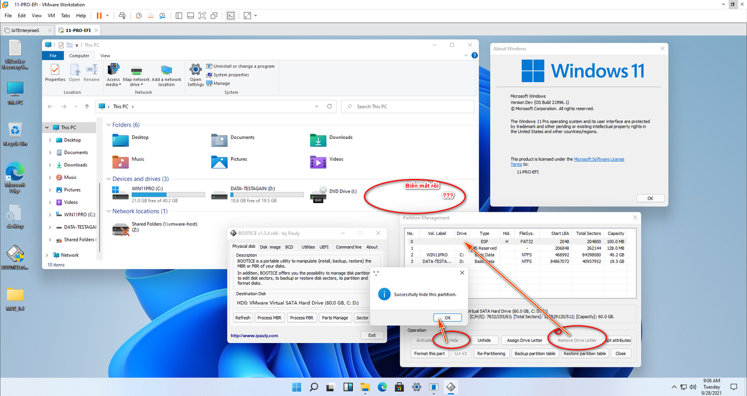
Task: Click Re-Partitioning button
Action: point(491,353)
